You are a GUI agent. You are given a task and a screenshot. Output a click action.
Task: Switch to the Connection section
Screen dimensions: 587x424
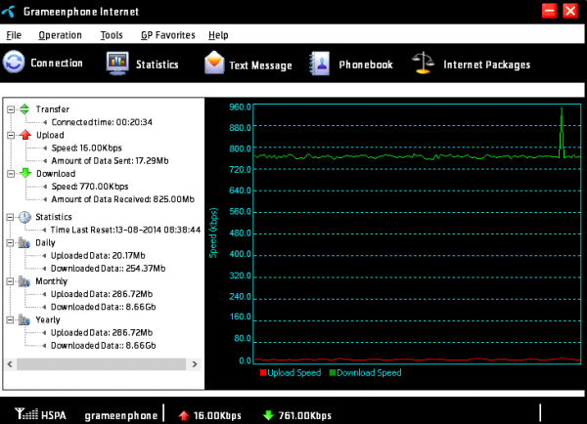57,63
